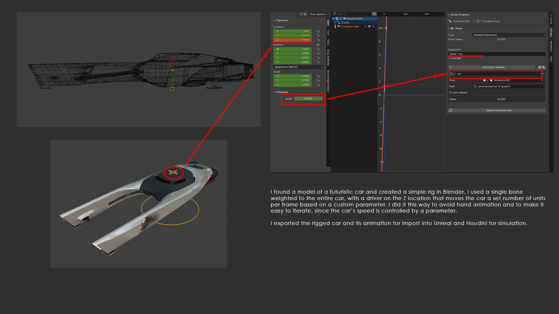559x314 pixels.
Task: Toggle the Driver enabled checkbox
Action: 452,28
